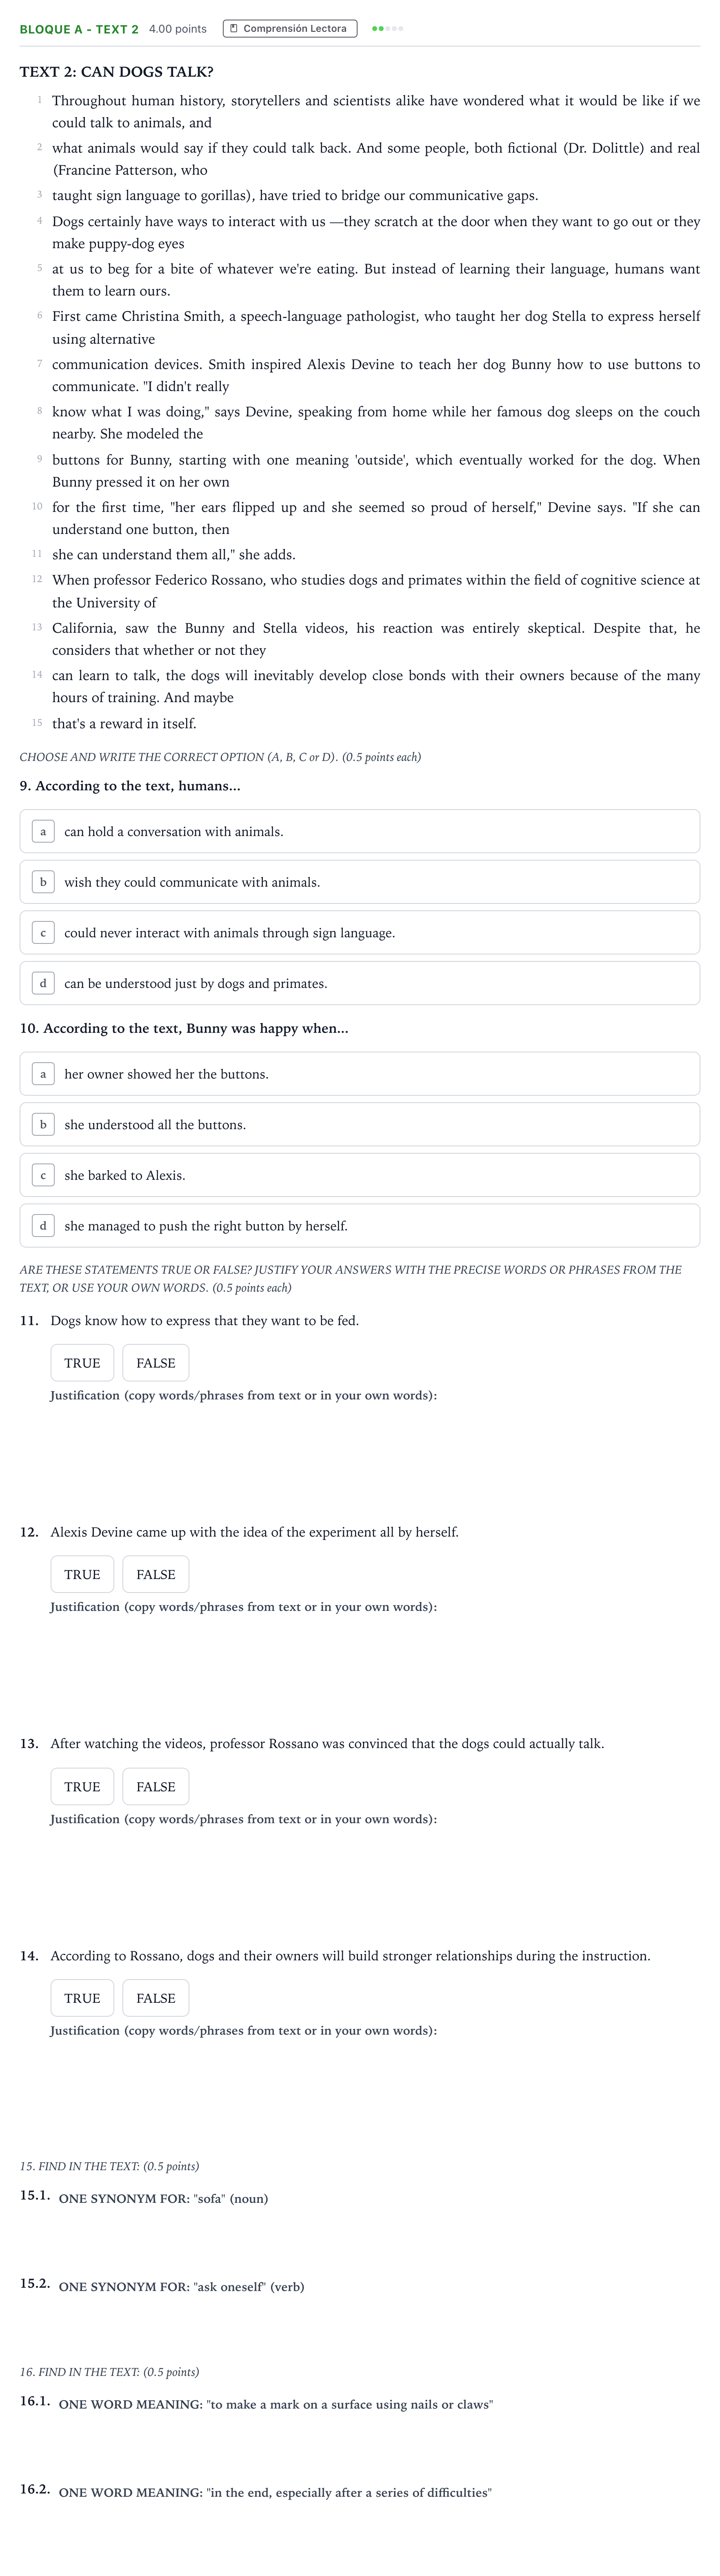Click the Comprensión Lectora badge
The height and width of the screenshot is (2576, 720).
(x=290, y=29)
